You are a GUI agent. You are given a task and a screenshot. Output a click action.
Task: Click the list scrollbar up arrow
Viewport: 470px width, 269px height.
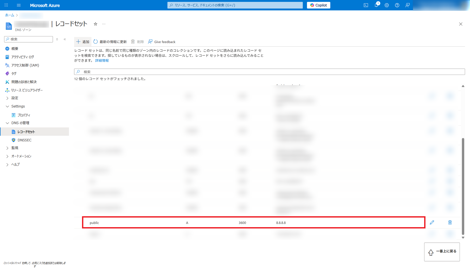click(x=463, y=86)
